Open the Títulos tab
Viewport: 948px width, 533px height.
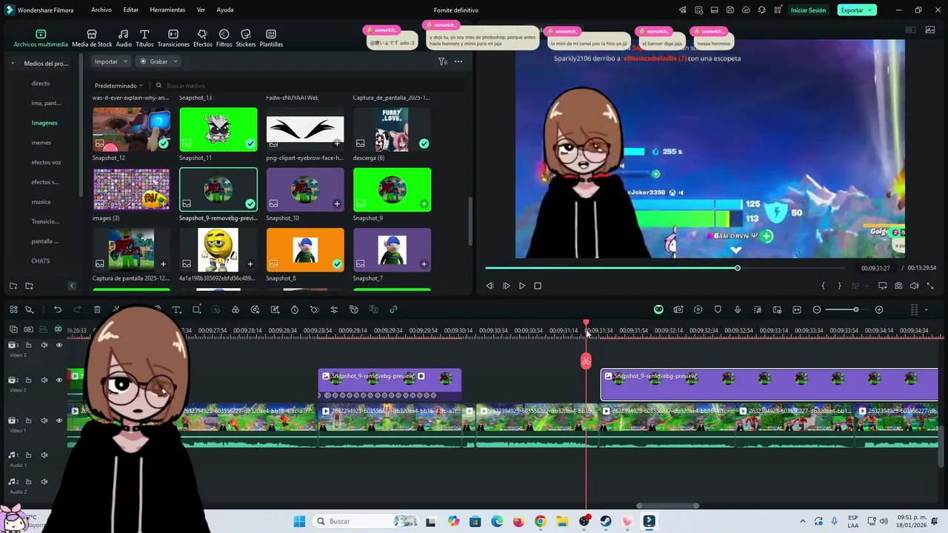[x=144, y=38]
